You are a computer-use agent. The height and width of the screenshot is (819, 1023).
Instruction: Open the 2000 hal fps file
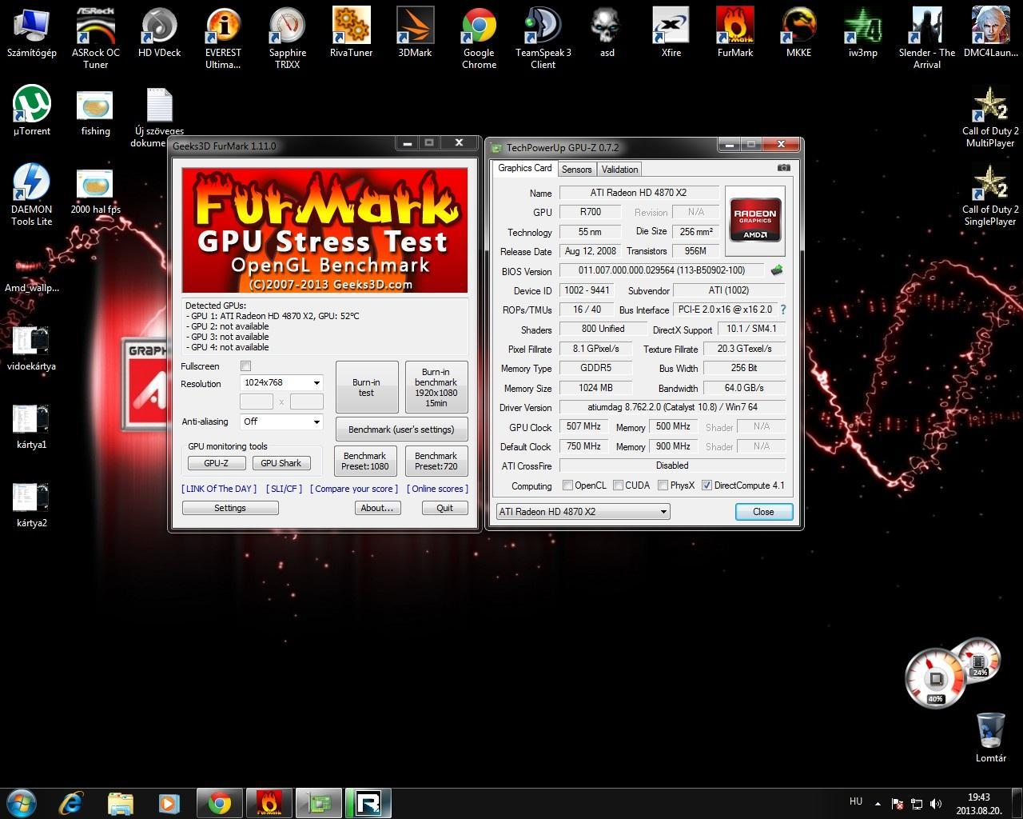click(95, 191)
